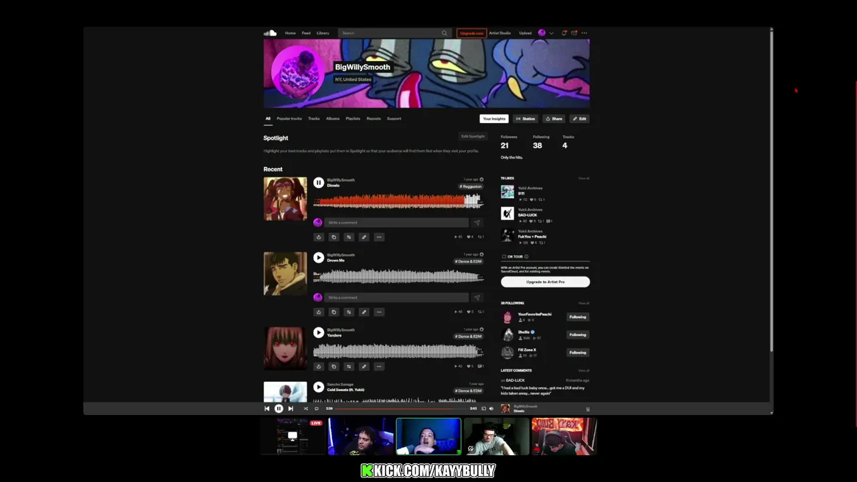Play the Cold Sweats track
857x482 pixels.
[x=319, y=387]
